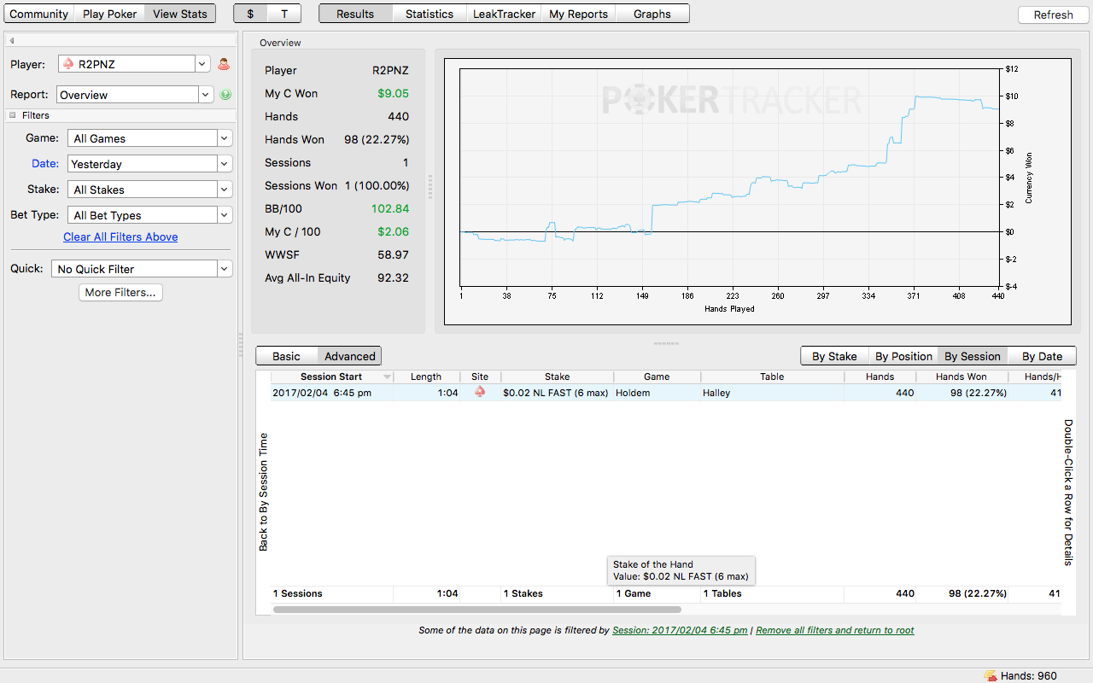The image size is (1093, 683).
Task: Open the Player dropdown showing R2PNZ
Action: [134, 64]
